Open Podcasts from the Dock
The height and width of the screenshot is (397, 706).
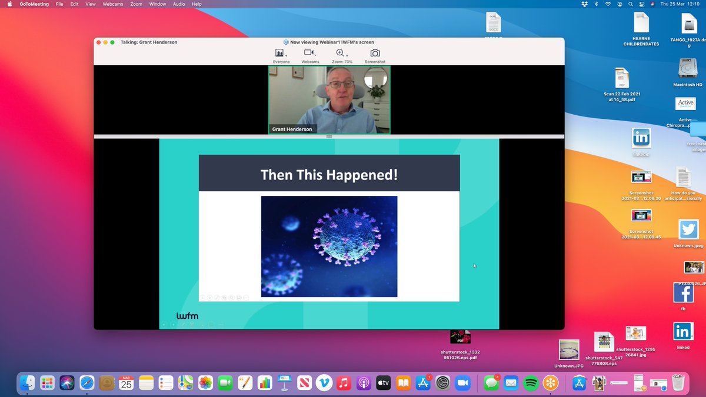coord(364,383)
